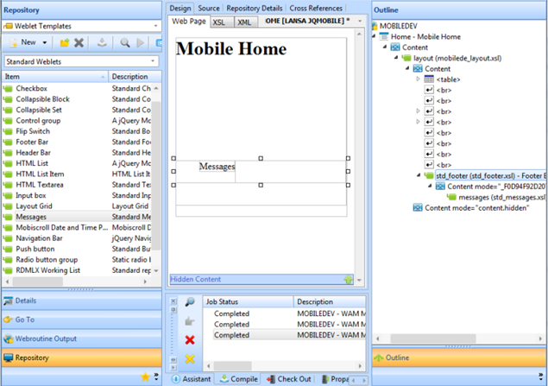Open the Weblet Templates dropdown
Screen dimensions: 548x386
155,26
